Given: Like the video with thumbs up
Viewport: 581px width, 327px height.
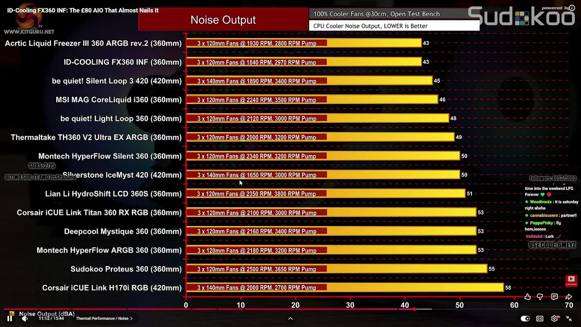Looking at the screenshot, I should click(x=527, y=297).
